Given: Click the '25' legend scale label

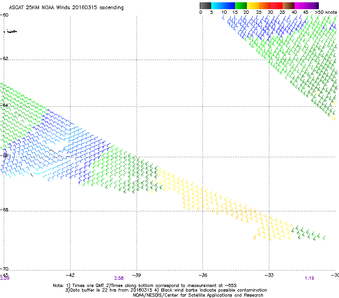Looking at the screenshot, I should coord(259,12).
